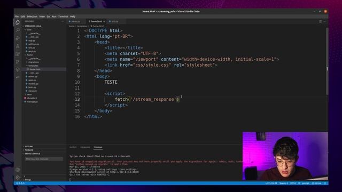Click the UTF-8 encoding status item

pyautogui.click(x=293, y=183)
